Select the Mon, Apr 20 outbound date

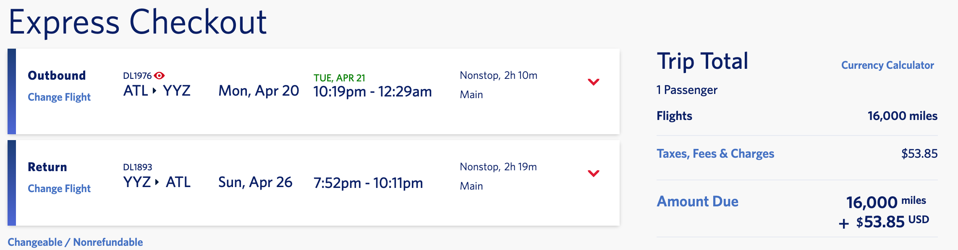coord(259,91)
